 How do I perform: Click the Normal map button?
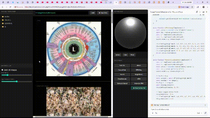tap(122, 74)
